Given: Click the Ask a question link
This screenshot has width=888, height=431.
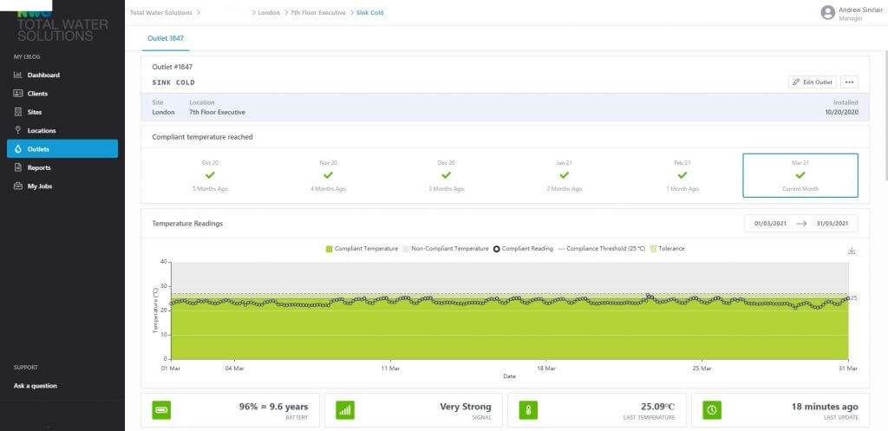Looking at the screenshot, I should pyautogui.click(x=36, y=386).
